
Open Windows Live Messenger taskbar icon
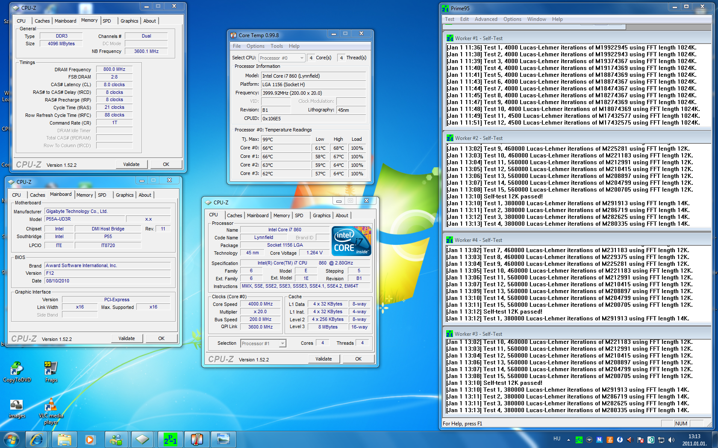point(116,439)
